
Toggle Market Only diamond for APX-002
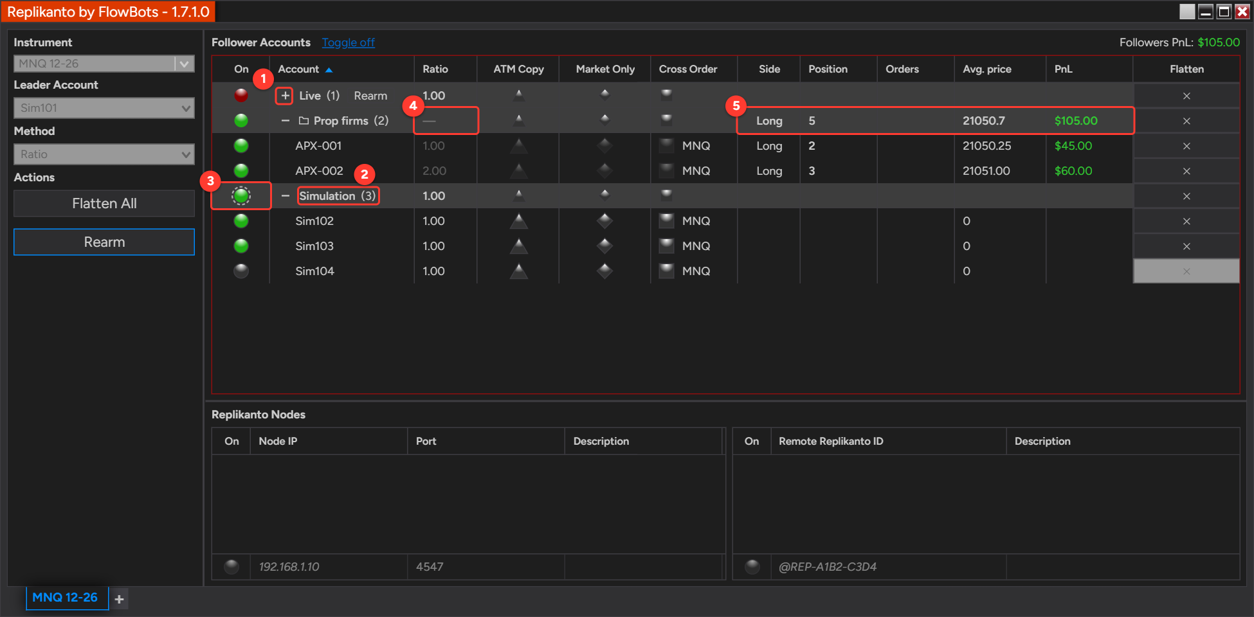coord(604,171)
